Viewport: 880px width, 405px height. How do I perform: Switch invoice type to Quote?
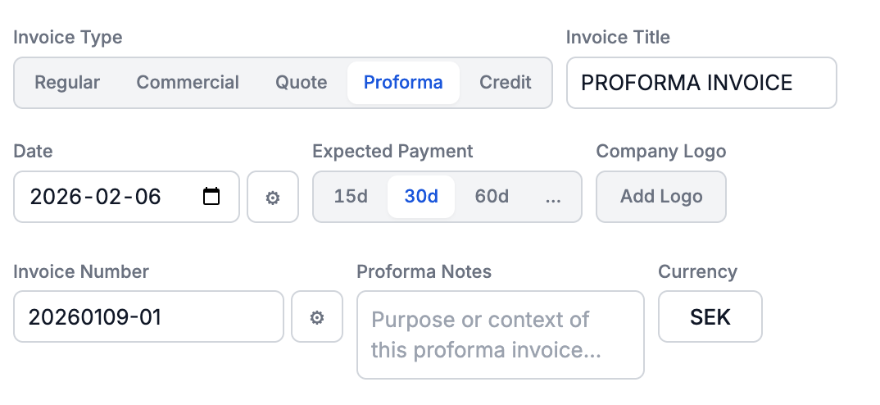click(x=301, y=83)
